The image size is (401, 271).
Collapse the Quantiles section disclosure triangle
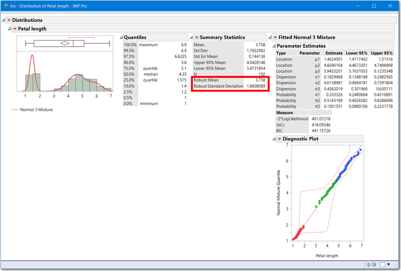click(x=121, y=37)
